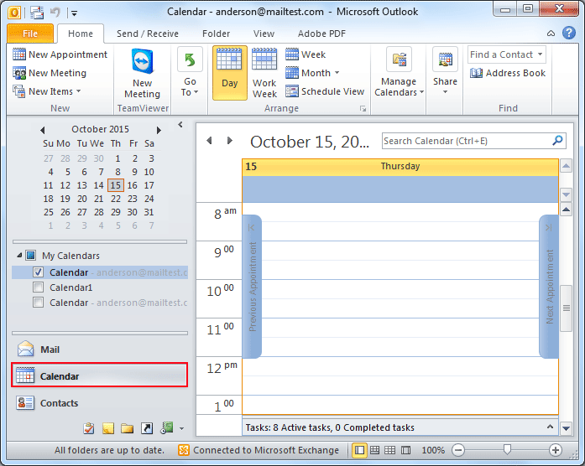Image resolution: width=585 pixels, height=466 pixels.
Task: Start a TeamViewer New Meeting
Action: coord(142,74)
